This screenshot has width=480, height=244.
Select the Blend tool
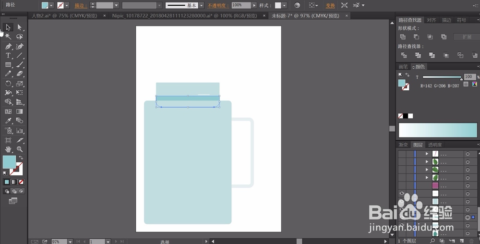click(20, 121)
